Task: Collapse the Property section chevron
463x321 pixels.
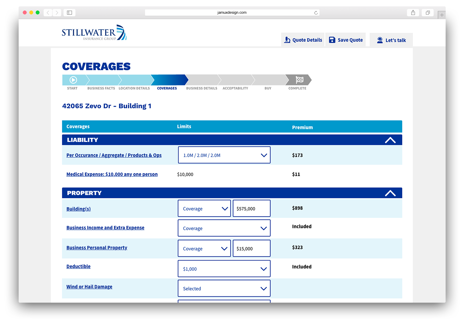Action: click(x=390, y=193)
